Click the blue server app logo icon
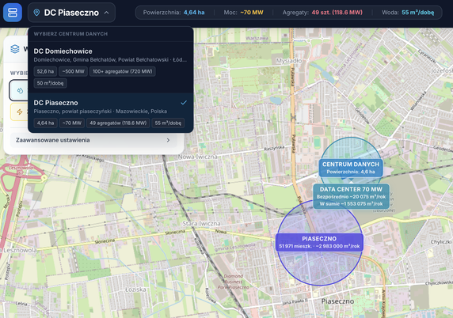 click(13, 13)
